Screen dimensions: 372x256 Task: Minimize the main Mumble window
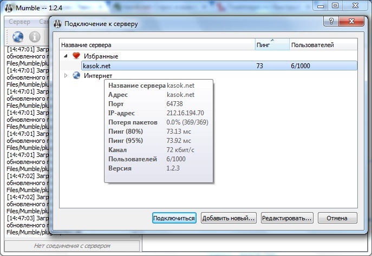(x=321, y=5)
